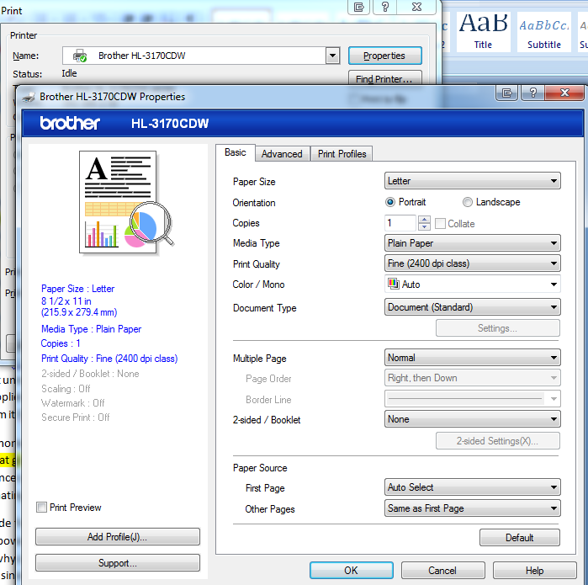The image size is (588, 585).
Task: Open the Paper Size dropdown
Action: click(x=473, y=181)
